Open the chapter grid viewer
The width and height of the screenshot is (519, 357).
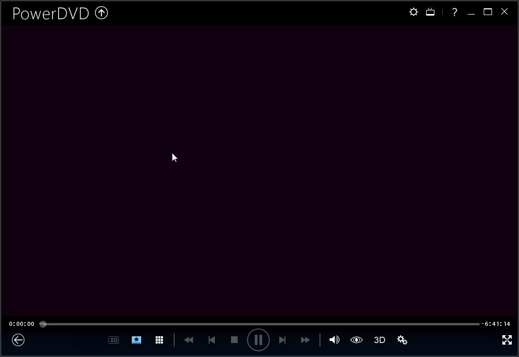159,340
